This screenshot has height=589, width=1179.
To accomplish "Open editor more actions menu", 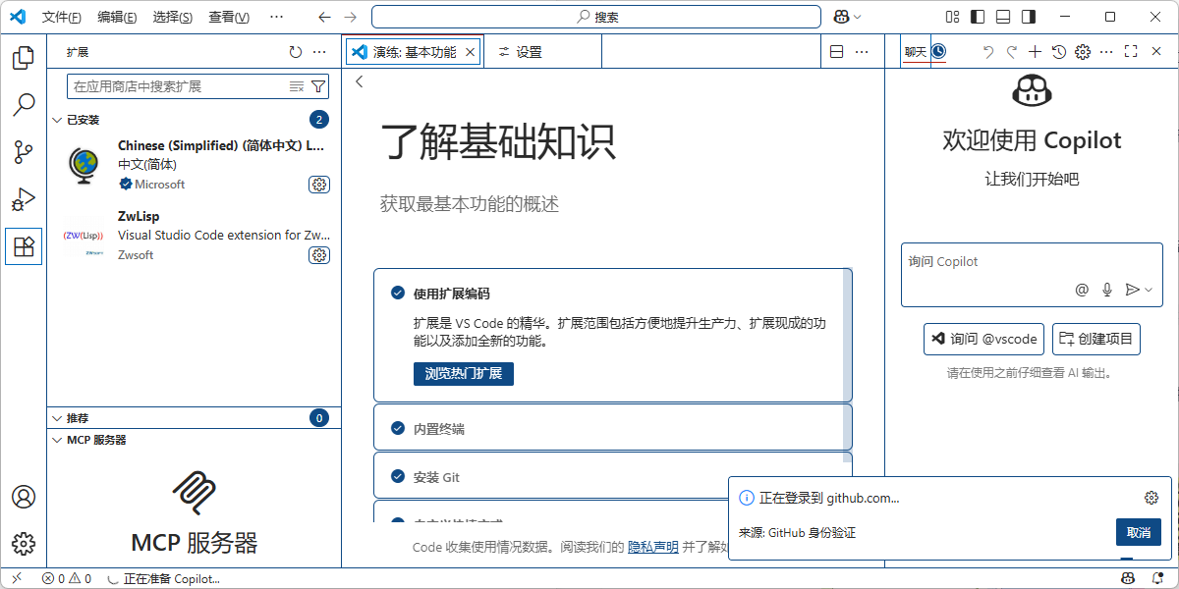I will tap(862, 52).
